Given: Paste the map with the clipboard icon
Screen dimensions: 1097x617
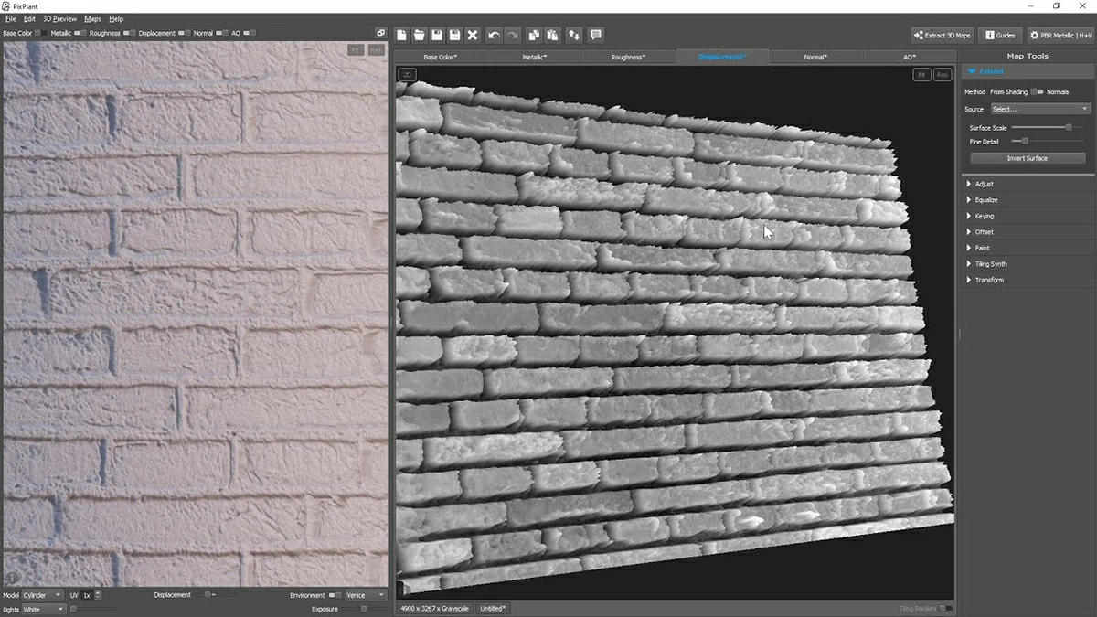Looking at the screenshot, I should [552, 35].
